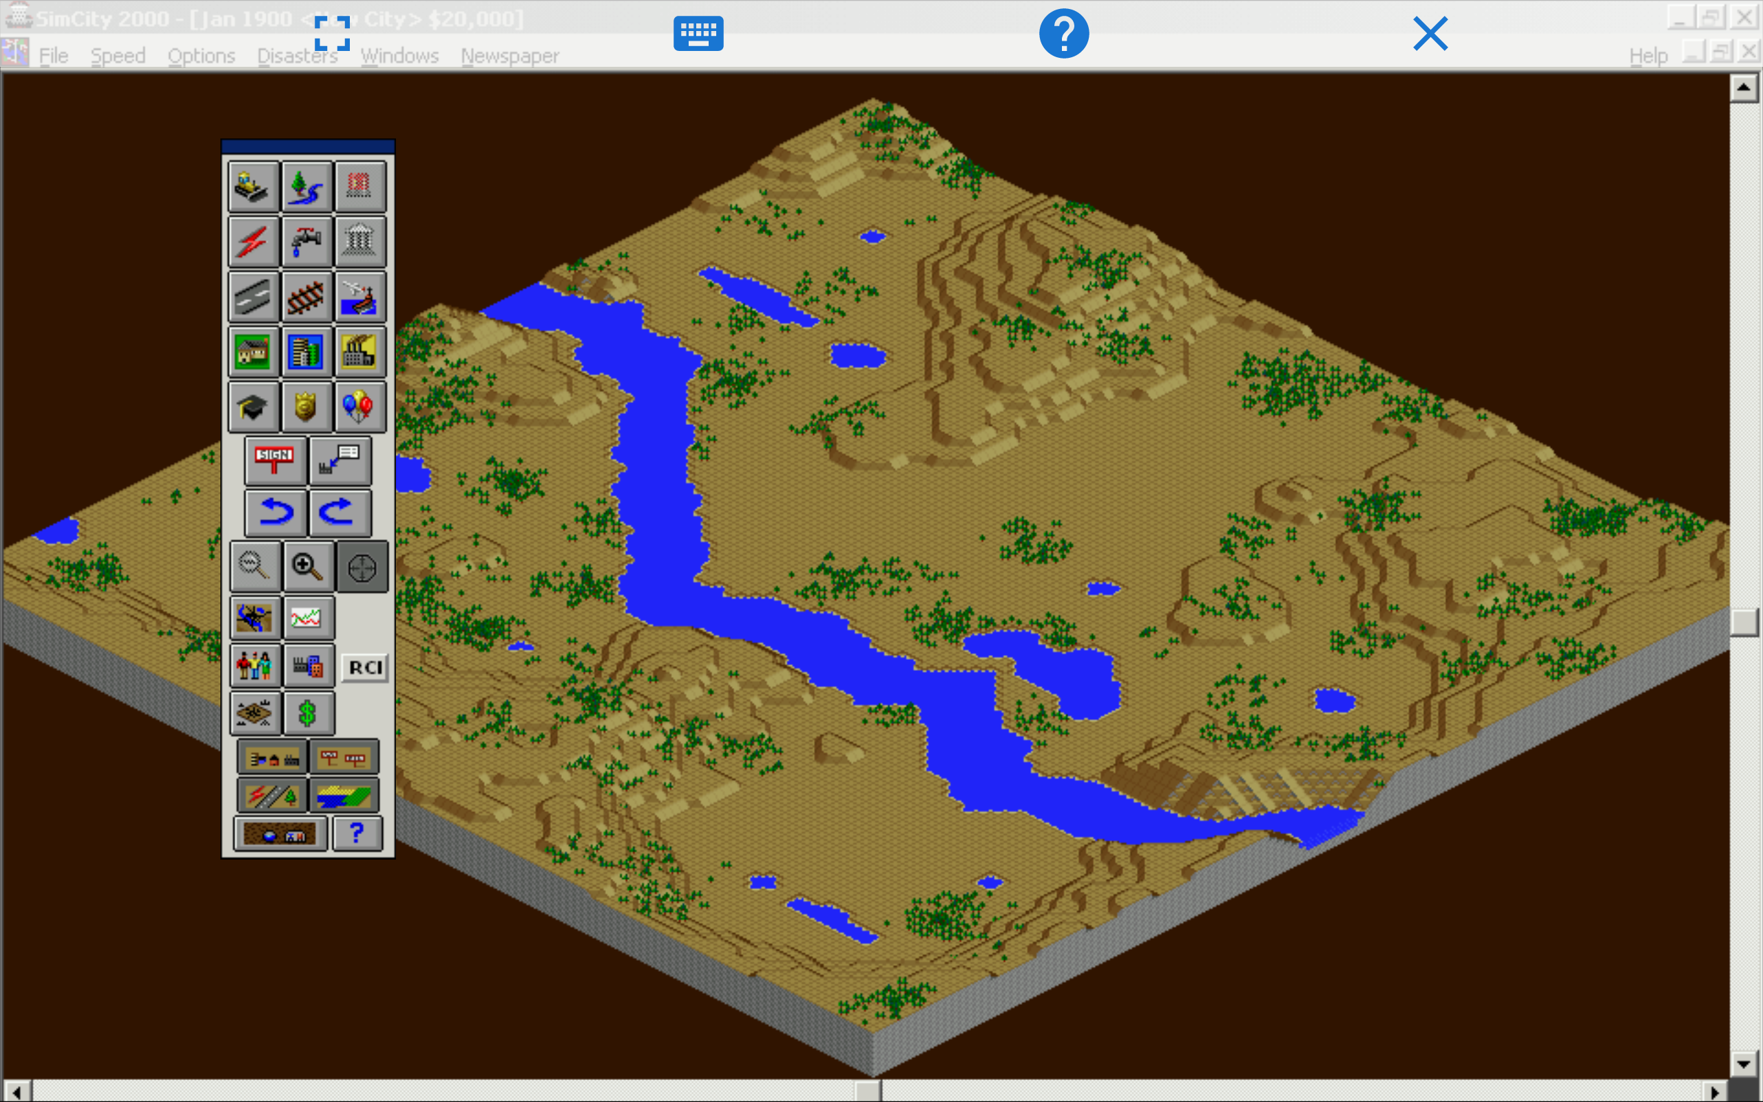The height and width of the screenshot is (1102, 1763).
Task: Click the blue X overlay button
Action: click(1430, 34)
